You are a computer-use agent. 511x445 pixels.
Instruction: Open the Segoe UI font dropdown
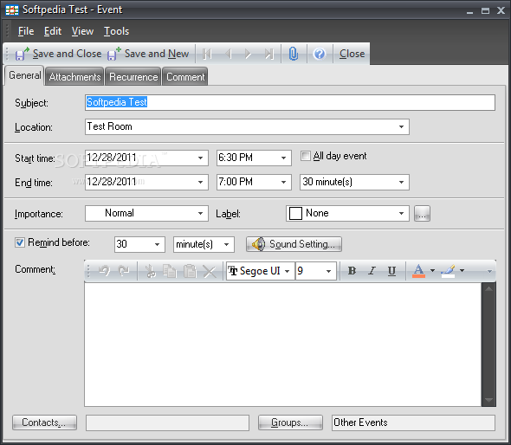(x=287, y=271)
